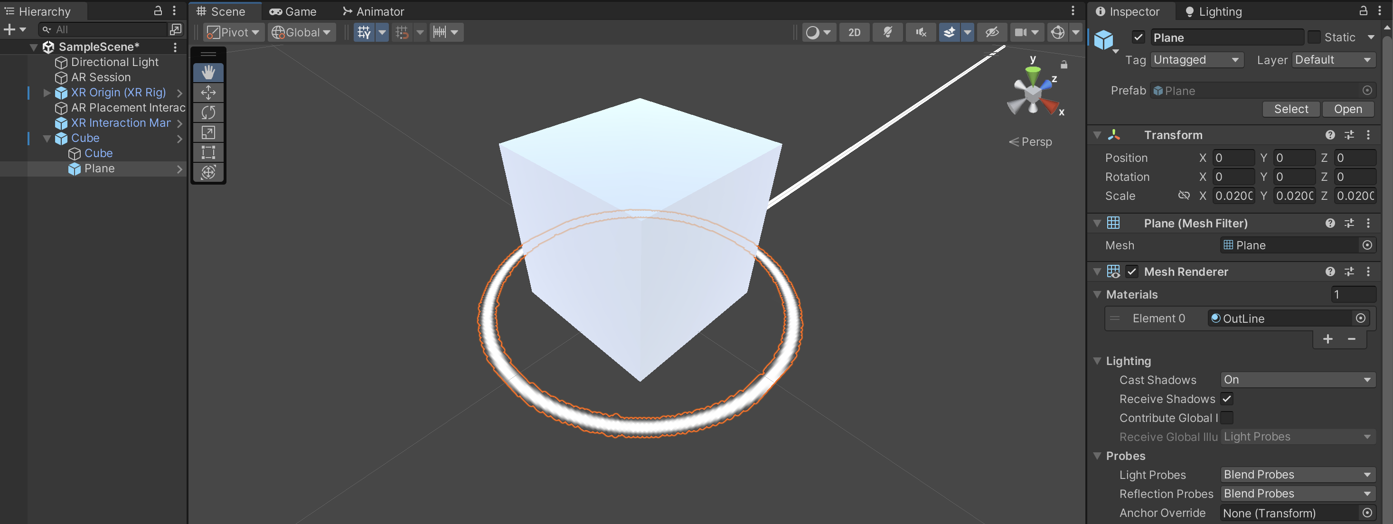Enable the Static checkbox

click(x=1314, y=37)
